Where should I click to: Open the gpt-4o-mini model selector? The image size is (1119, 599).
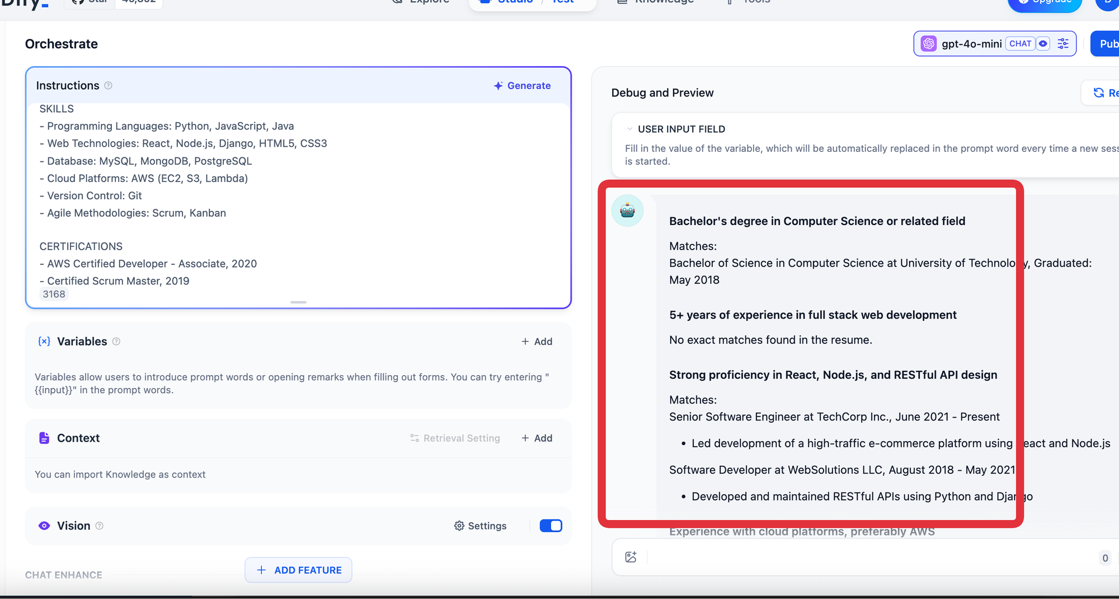pyautogui.click(x=974, y=43)
